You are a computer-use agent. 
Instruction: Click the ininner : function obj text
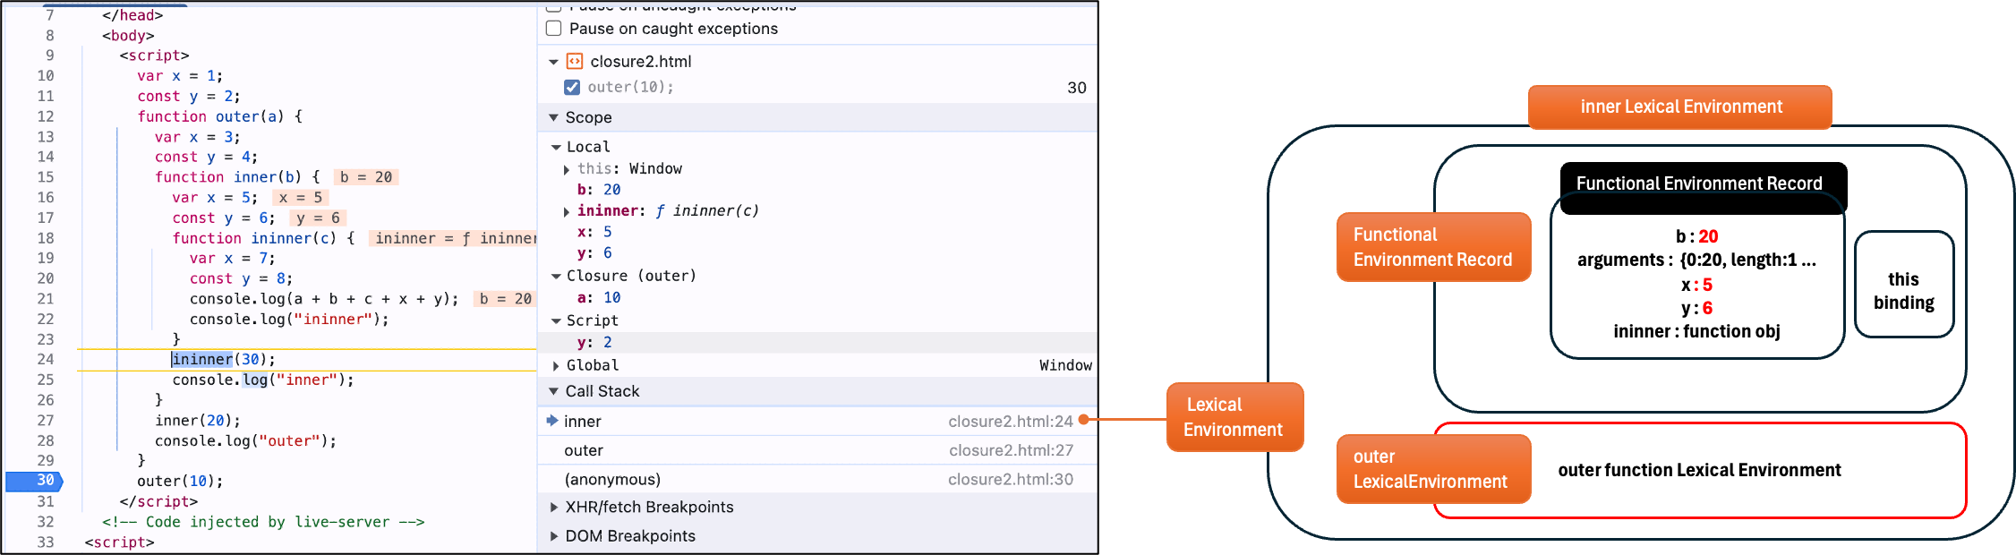pyautogui.click(x=1697, y=331)
